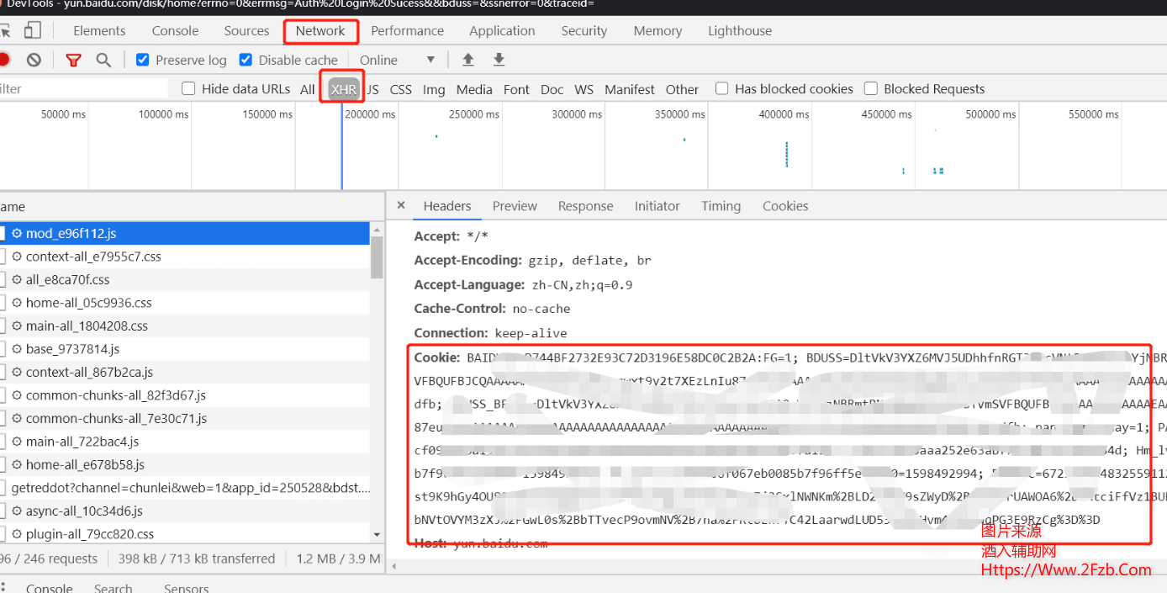Select the XHR filter type

tap(343, 89)
